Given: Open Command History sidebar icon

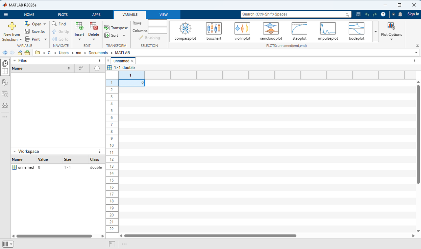Looking at the screenshot, I should coord(5,94).
